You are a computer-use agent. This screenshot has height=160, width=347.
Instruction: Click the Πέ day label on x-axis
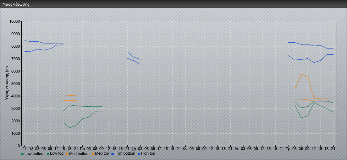(x=31, y=148)
